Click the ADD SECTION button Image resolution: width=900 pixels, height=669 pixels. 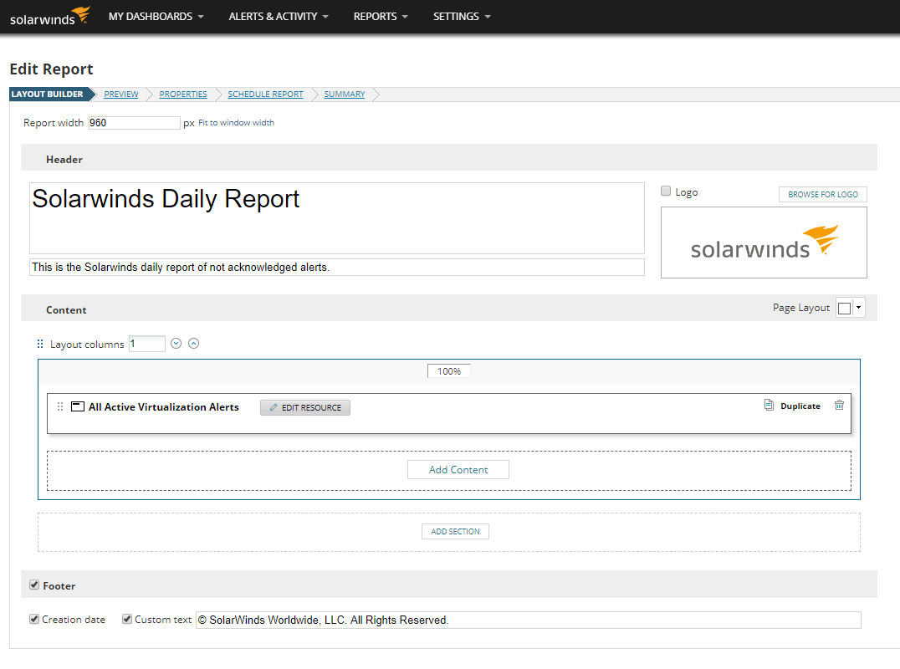pyautogui.click(x=455, y=531)
